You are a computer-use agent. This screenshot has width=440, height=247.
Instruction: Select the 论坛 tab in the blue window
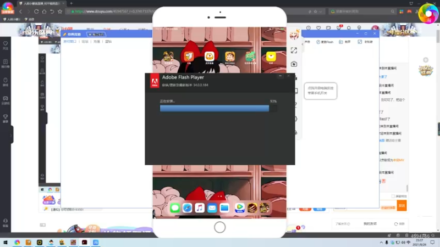[x=85, y=42]
